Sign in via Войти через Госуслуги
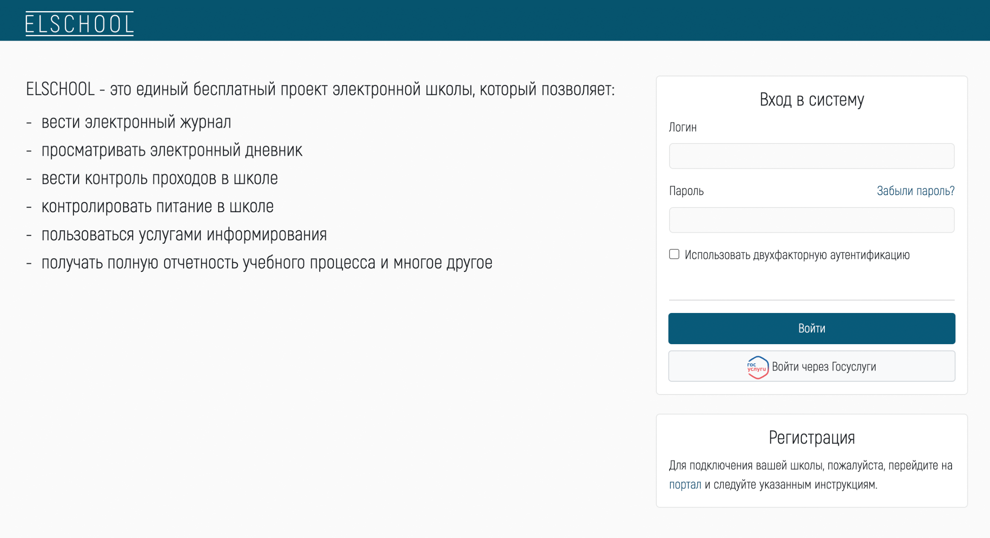990x538 pixels. click(812, 366)
